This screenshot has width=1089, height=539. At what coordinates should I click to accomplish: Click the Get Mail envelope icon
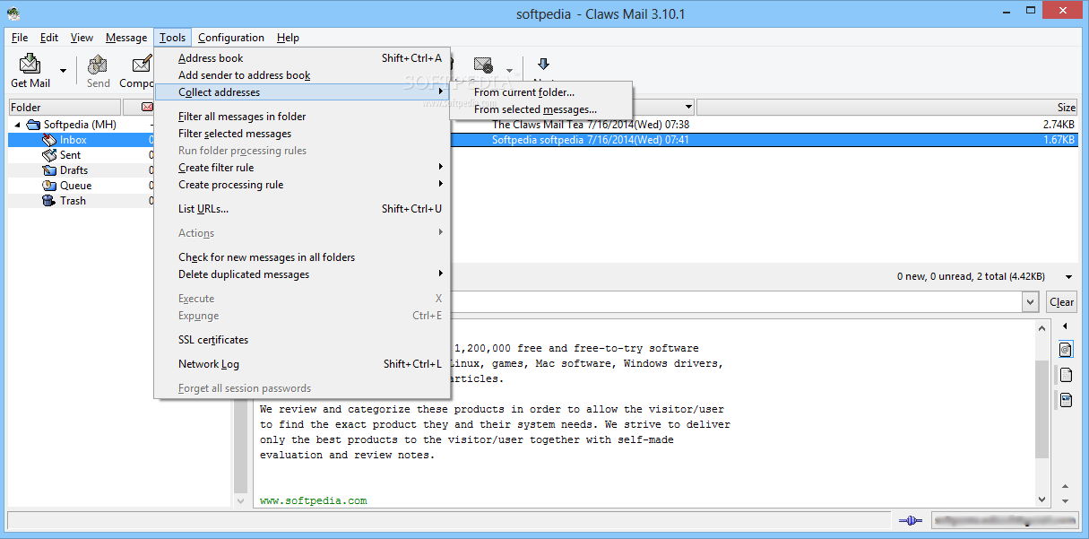click(30, 64)
